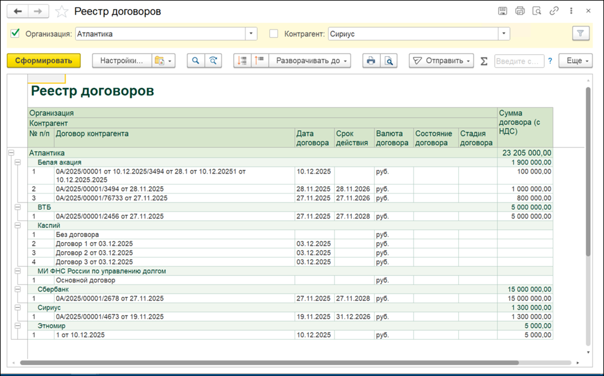604x376 pixels.
Task: Open the Контрагент field dropdown arrow
Action: tap(504, 34)
